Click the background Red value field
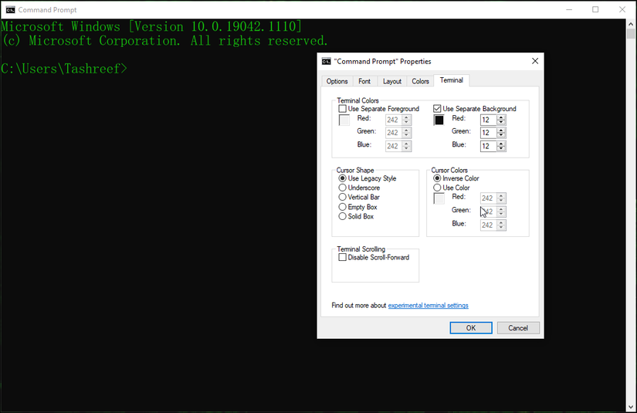Image resolution: width=637 pixels, height=413 pixels. pyautogui.click(x=488, y=120)
